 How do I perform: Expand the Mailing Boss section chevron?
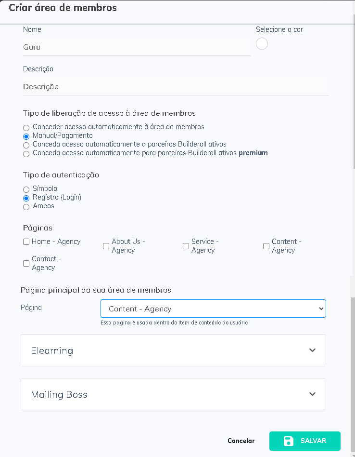point(312,394)
